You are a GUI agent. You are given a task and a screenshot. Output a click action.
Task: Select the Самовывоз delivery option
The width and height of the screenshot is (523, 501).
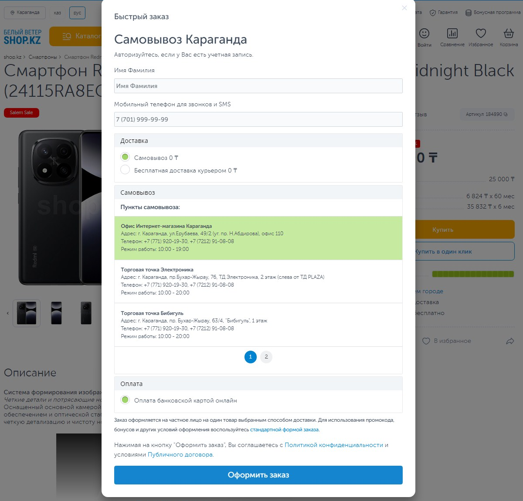126,157
